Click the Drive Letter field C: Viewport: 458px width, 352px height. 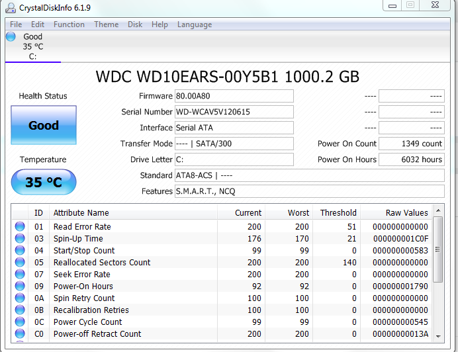coord(234,159)
